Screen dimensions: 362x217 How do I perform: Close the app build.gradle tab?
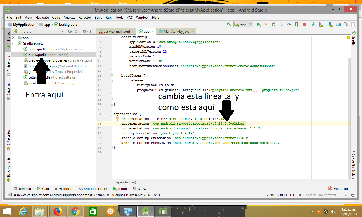point(153,32)
